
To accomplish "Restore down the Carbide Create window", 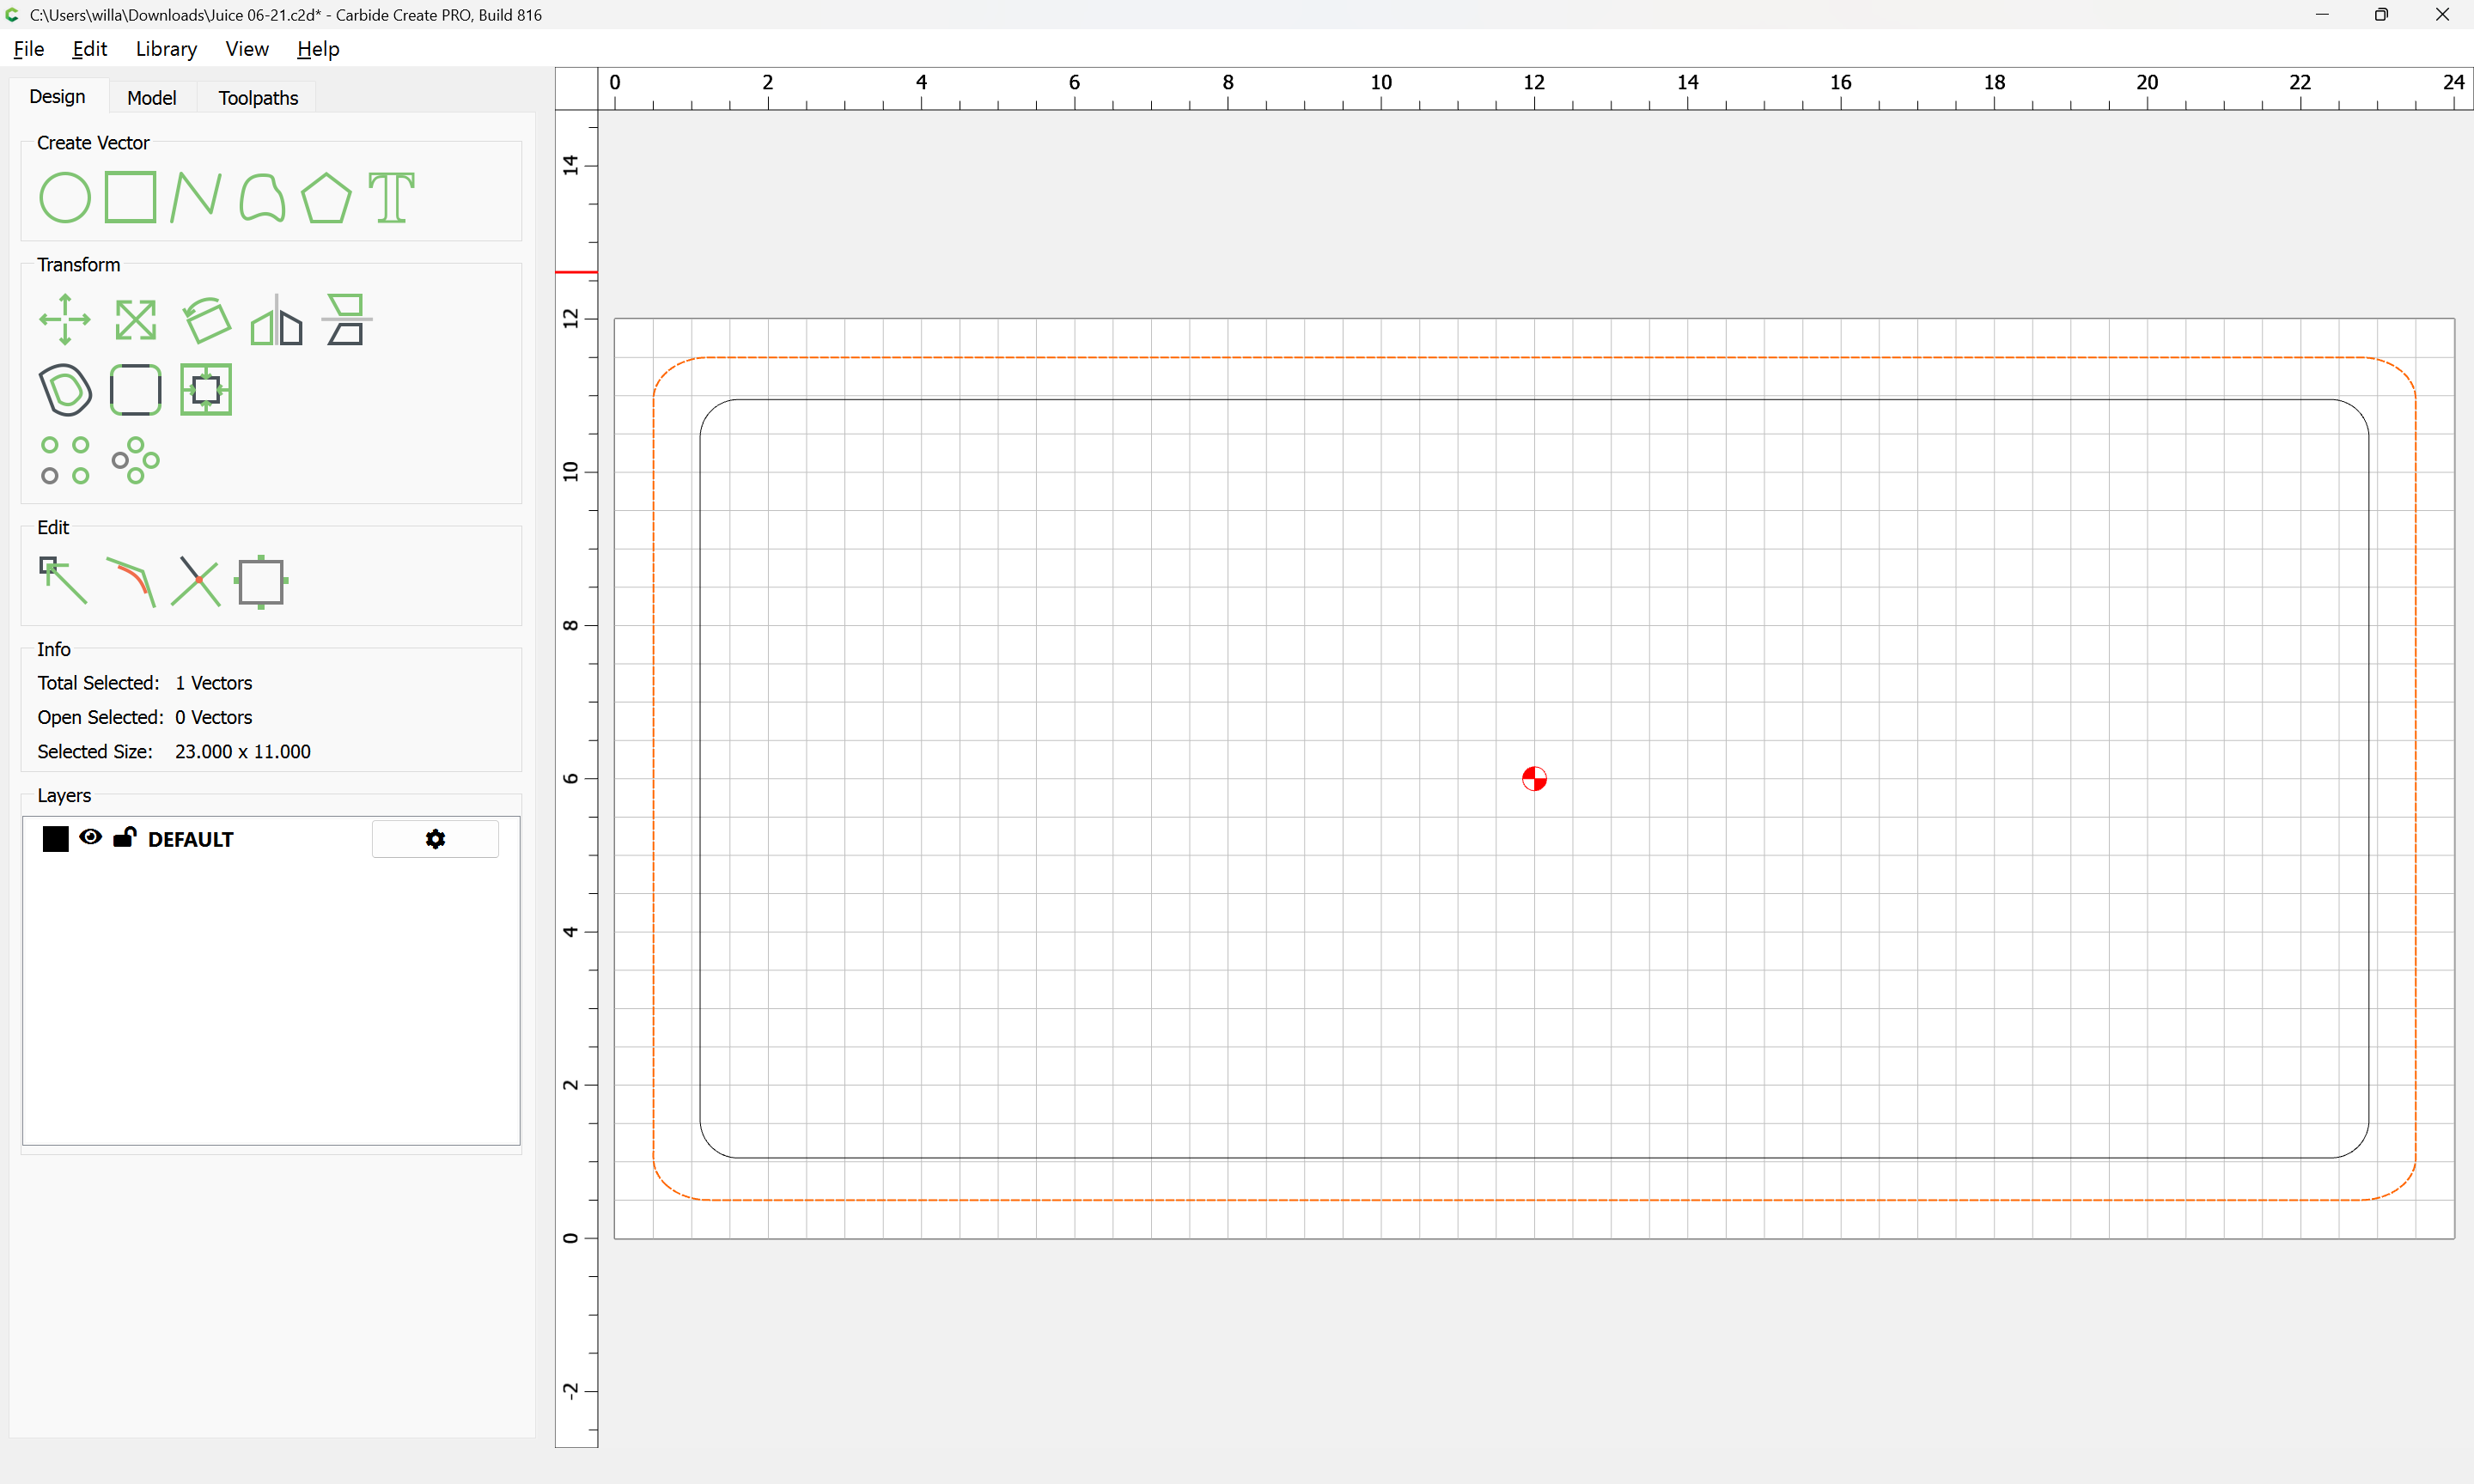I will click(2381, 14).
